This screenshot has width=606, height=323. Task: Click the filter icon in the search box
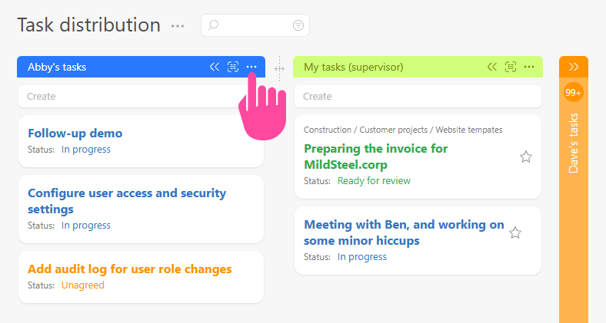tap(298, 25)
